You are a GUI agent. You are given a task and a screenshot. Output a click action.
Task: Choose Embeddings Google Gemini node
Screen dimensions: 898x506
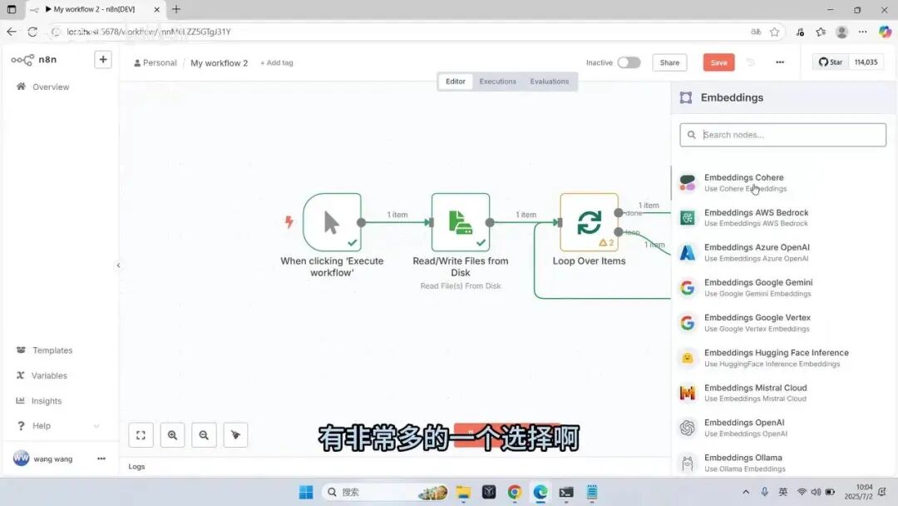pos(783,288)
